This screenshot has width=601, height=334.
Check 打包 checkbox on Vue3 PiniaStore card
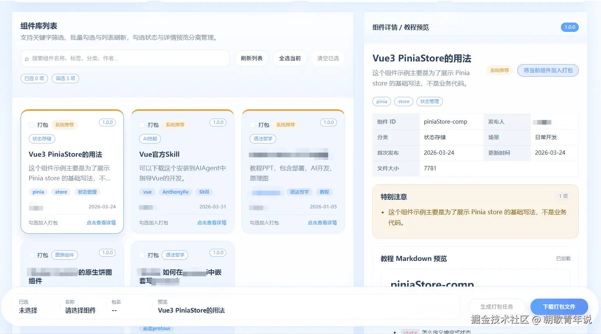tap(32, 125)
